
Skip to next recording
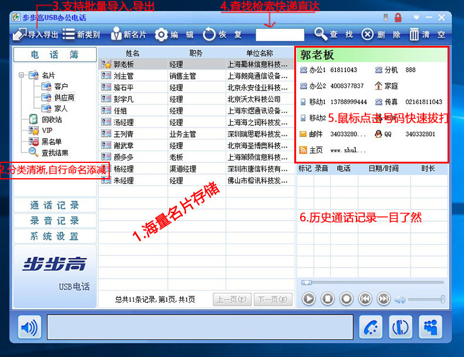pos(384,299)
